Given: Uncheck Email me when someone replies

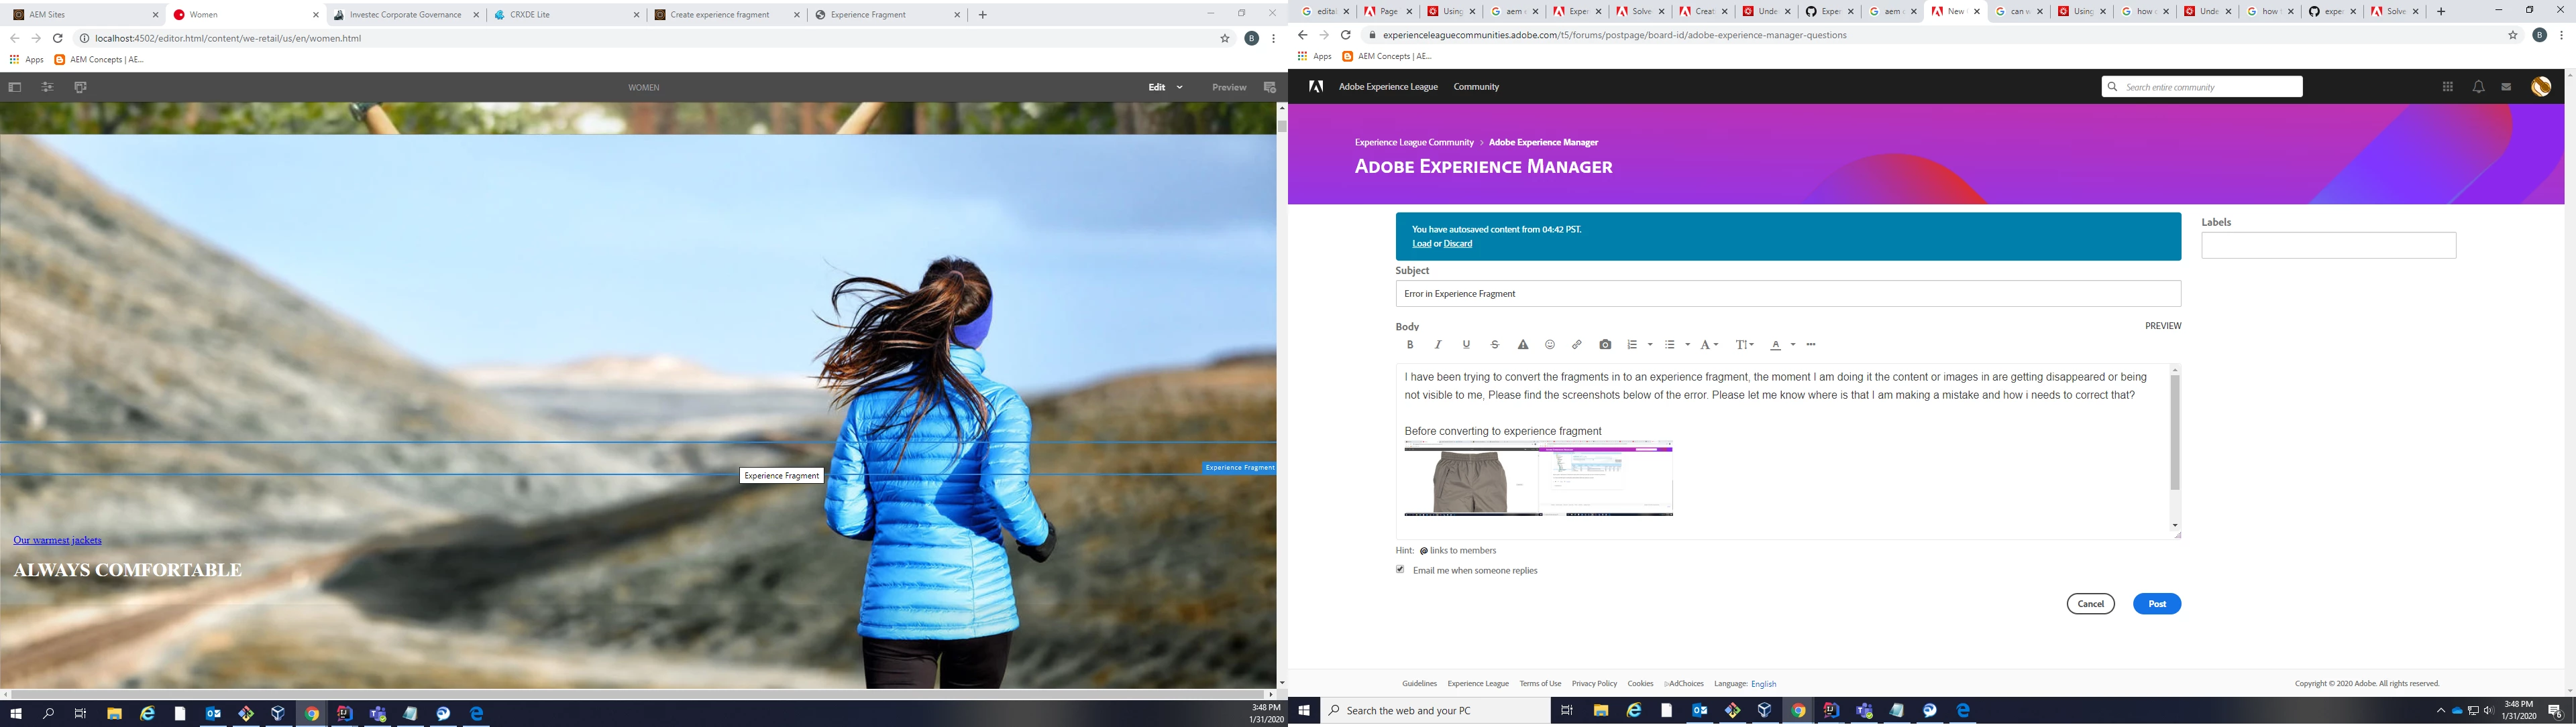Looking at the screenshot, I should coord(1400,570).
